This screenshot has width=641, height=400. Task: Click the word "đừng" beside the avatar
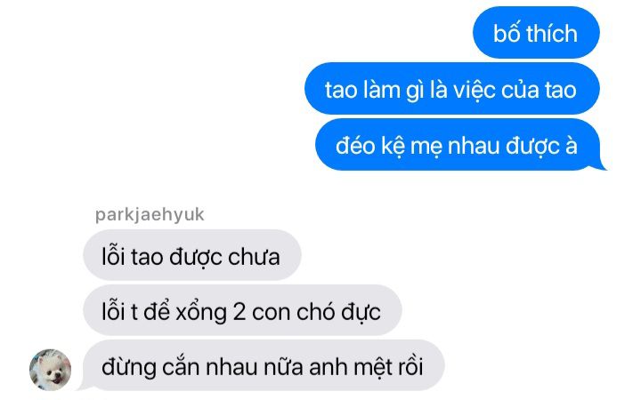pos(129,367)
